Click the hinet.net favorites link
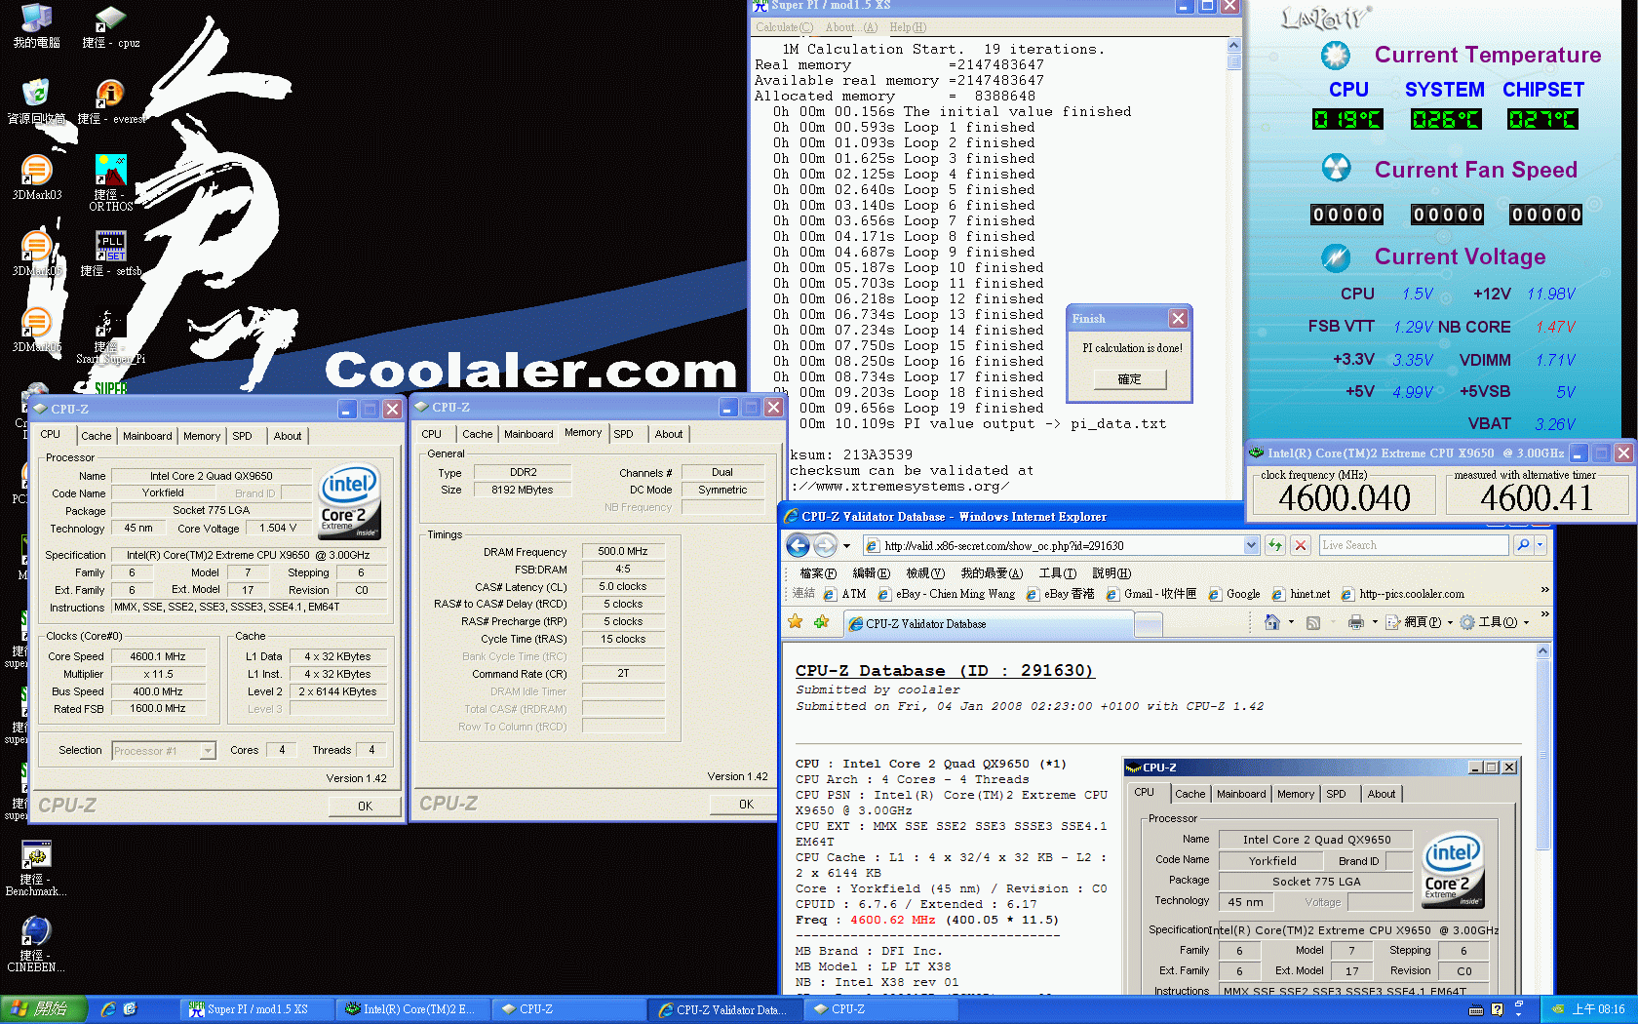 click(x=1302, y=594)
